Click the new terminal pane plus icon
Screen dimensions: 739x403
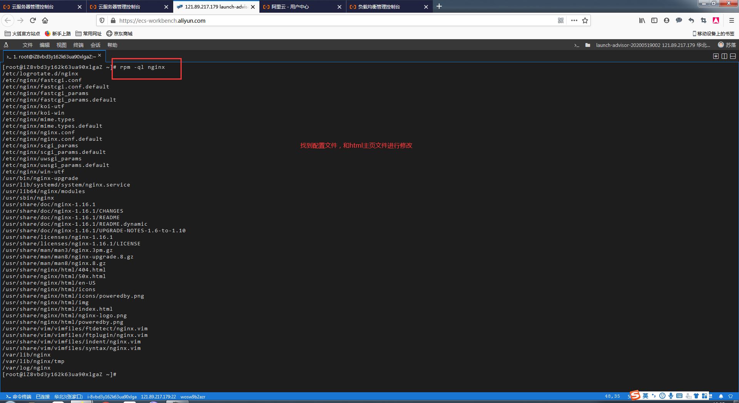click(716, 56)
